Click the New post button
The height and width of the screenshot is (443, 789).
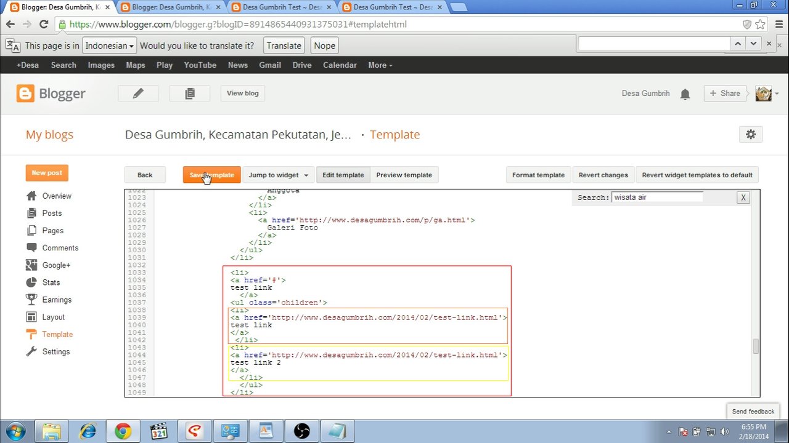47,173
